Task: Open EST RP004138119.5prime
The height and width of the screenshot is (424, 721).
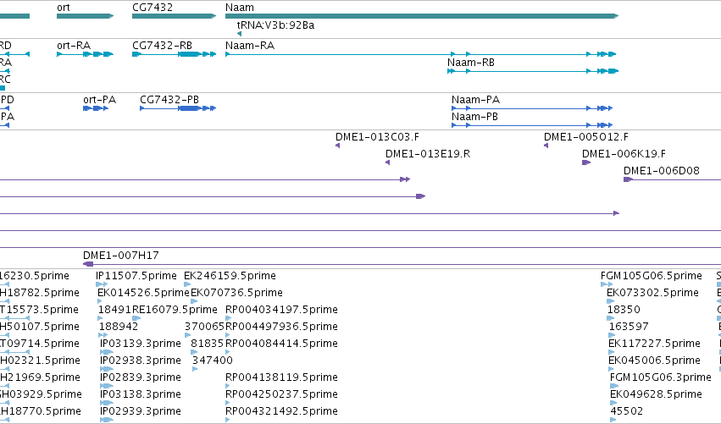Action: 281,377
